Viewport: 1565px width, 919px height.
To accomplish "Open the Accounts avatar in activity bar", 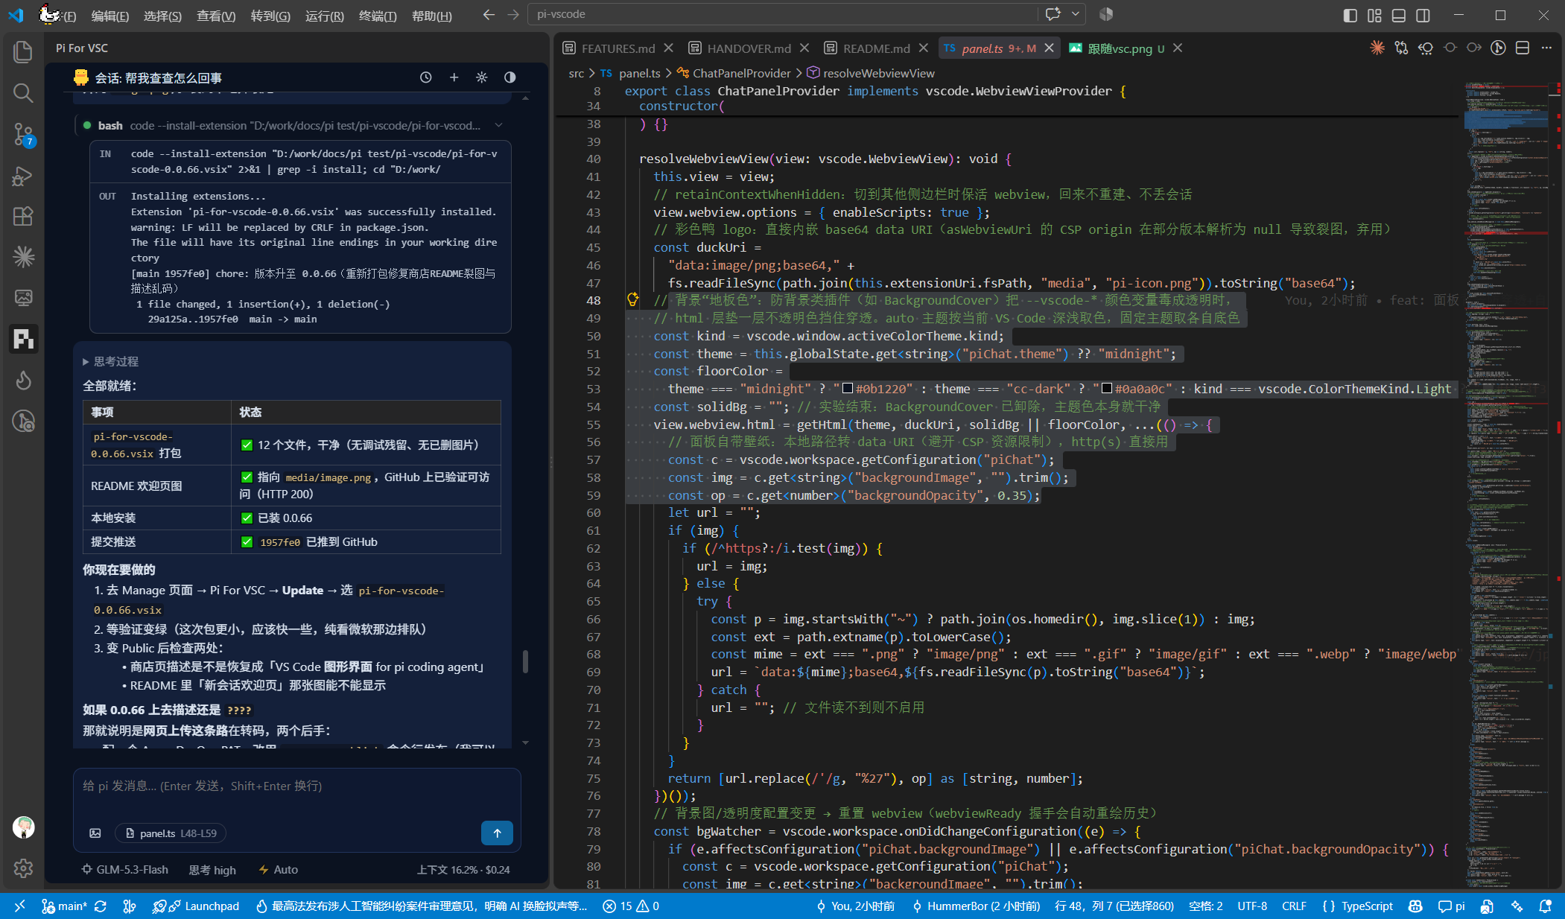I will [23, 827].
